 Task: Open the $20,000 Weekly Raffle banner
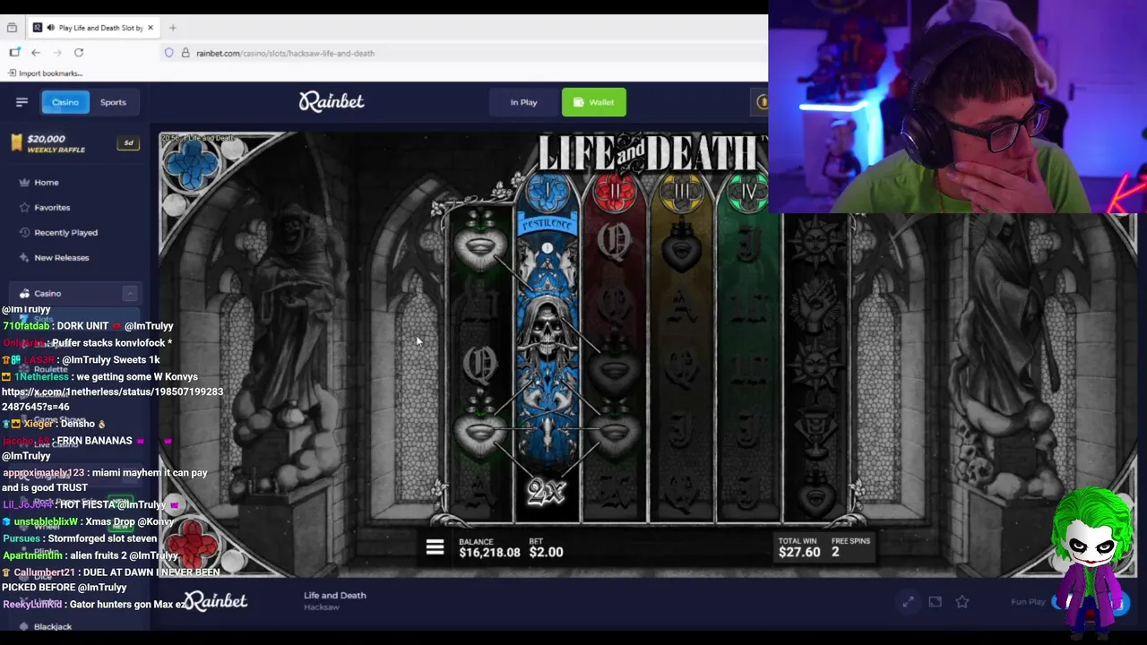[75, 143]
